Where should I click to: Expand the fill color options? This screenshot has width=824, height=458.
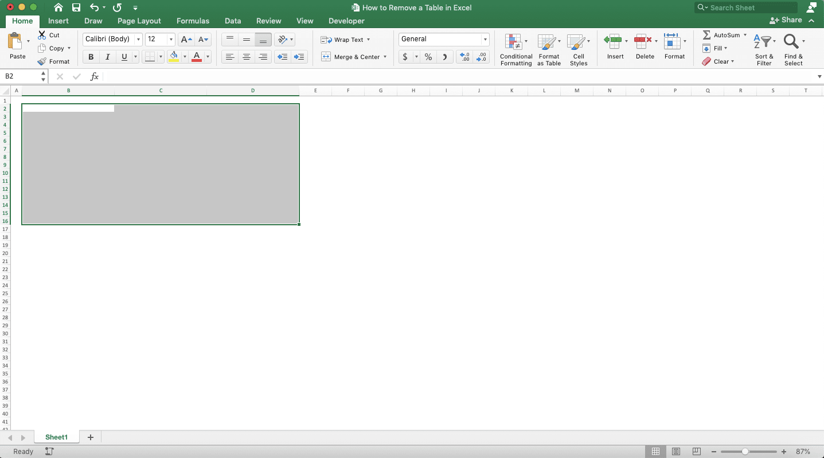(x=185, y=57)
